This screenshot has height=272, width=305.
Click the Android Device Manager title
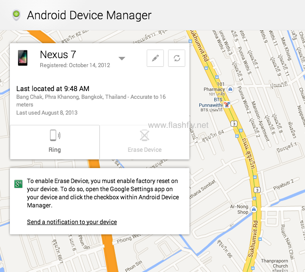pos(89,15)
